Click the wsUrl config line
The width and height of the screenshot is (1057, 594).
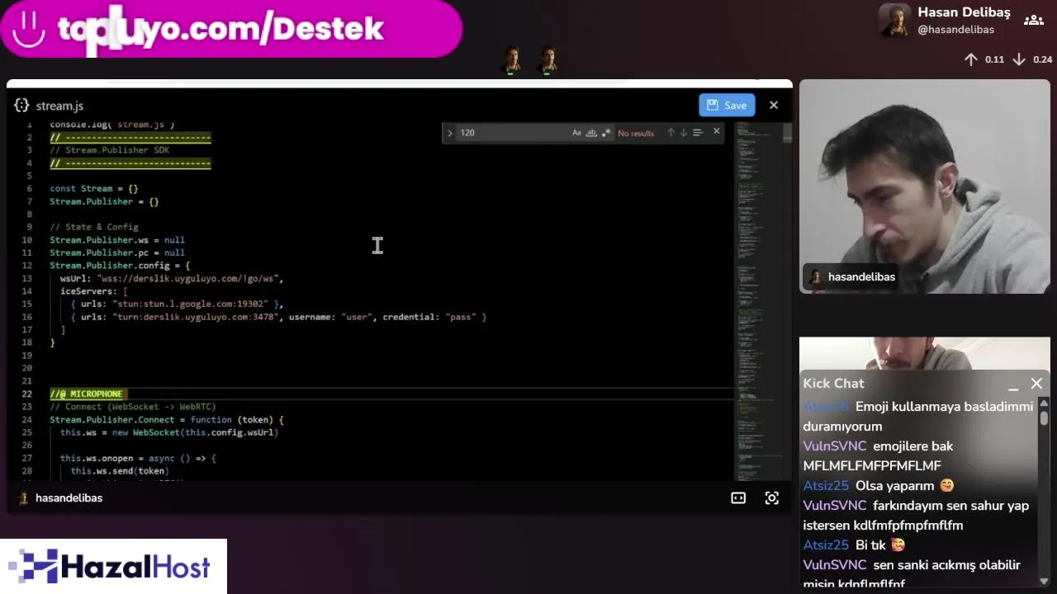pyautogui.click(x=172, y=279)
